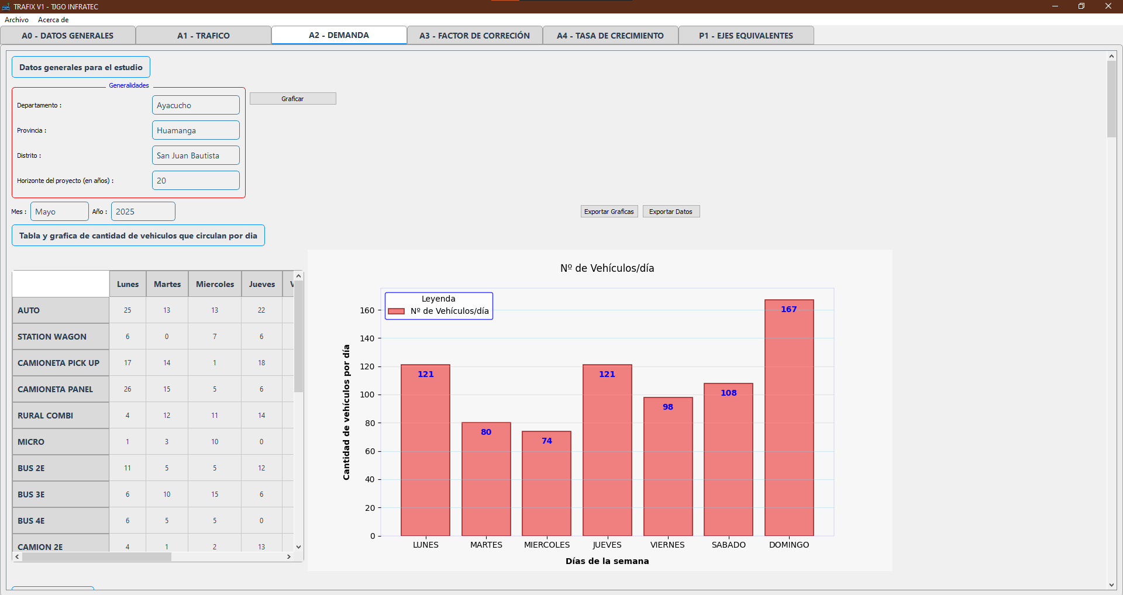Viewport: 1123px width, 595px height.
Task: Open the Acerca de menu
Action: [x=53, y=20]
